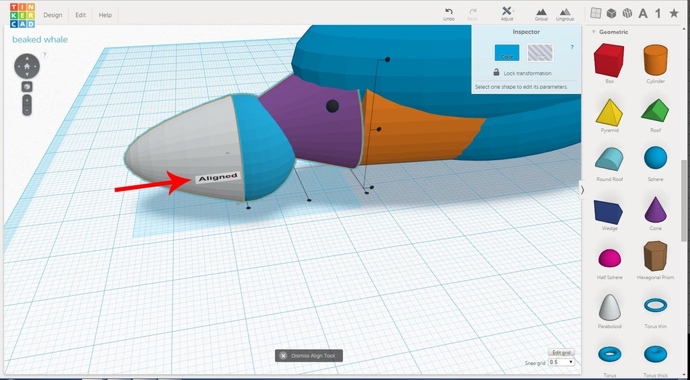This screenshot has width=690, height=380.
Task: Open the numbers category 1 icon
Action: pos(658,13)
